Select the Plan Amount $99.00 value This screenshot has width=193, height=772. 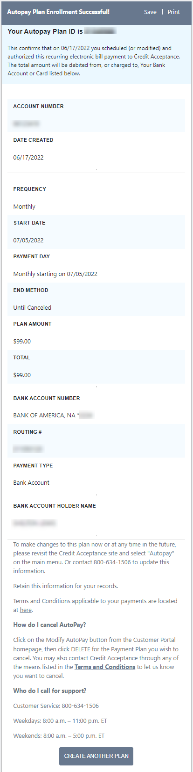click(x=22, y=341)
